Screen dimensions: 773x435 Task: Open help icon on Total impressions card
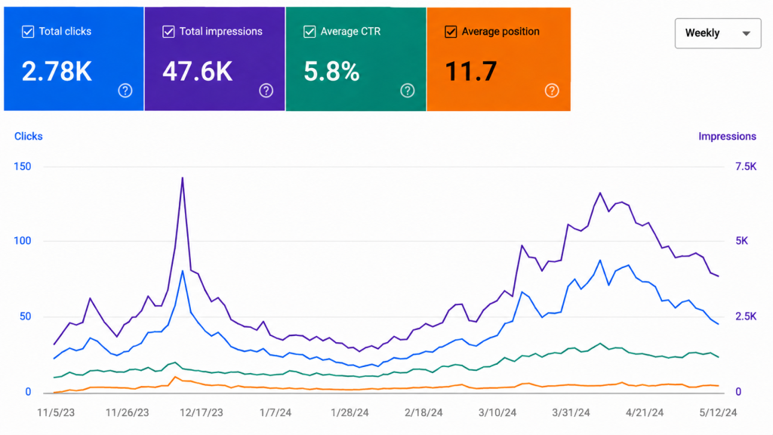pyautogui.click(x=266, y=91)
